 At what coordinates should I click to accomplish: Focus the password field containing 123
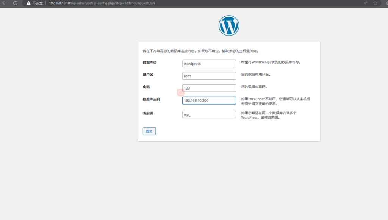coord(209,88)
